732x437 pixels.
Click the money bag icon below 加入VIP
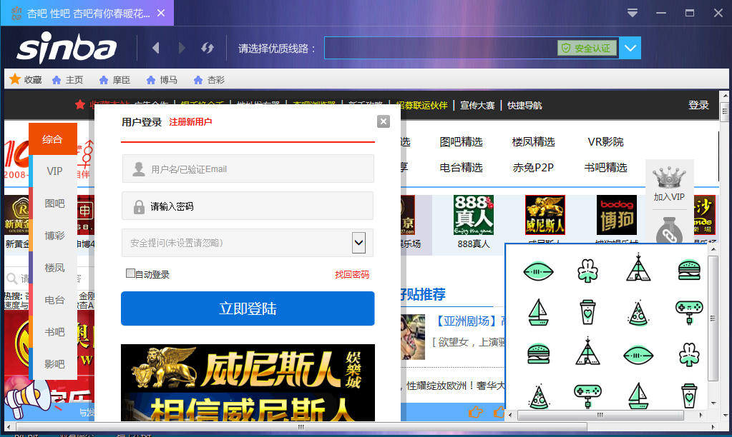coord(669,231)
